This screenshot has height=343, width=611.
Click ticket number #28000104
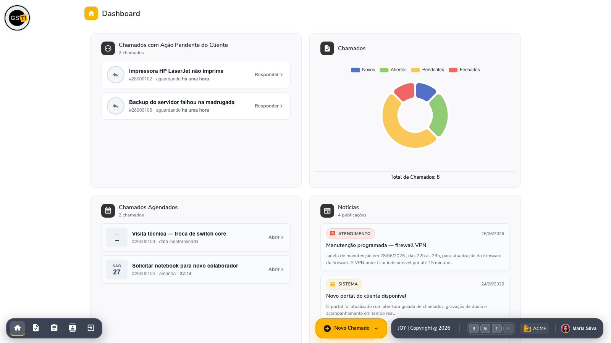click(144, 274)
